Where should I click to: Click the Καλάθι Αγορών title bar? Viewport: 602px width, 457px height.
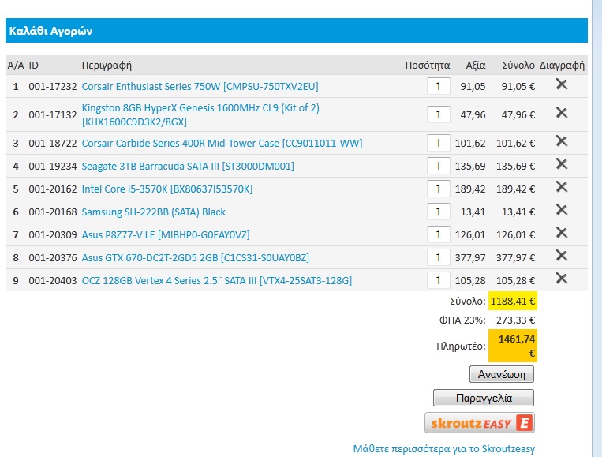[x=297, y=30]
